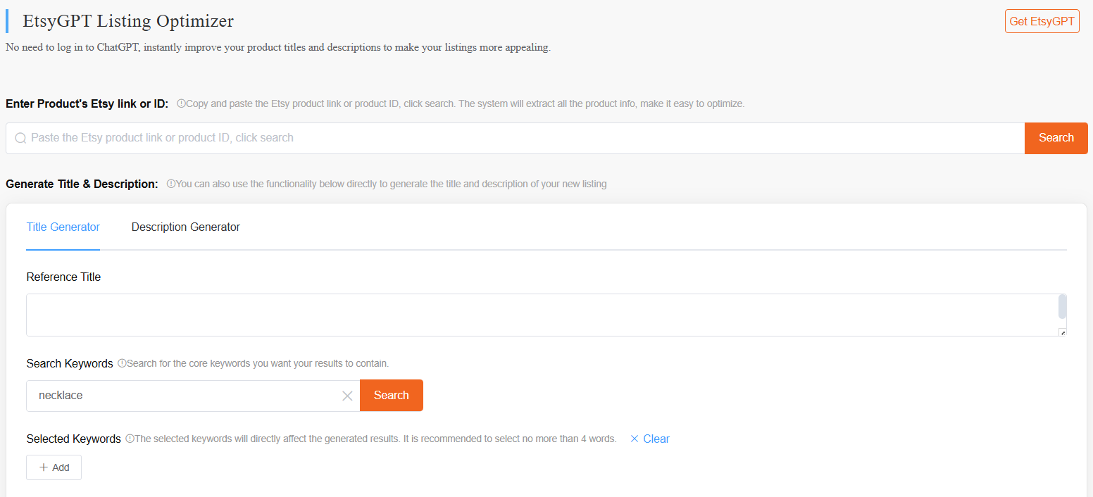Select the Title Generator tab
This screenshot has height=497, width=1093.
tap(63, 227)
